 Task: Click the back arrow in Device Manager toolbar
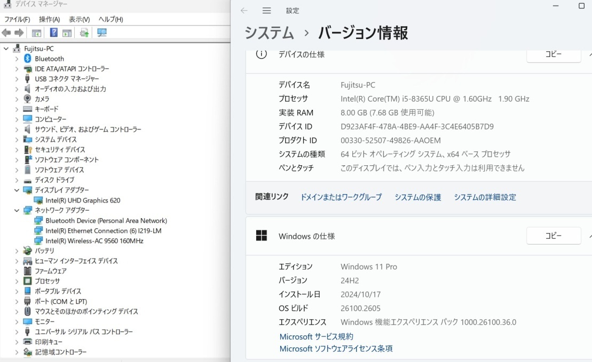[6, 33]
